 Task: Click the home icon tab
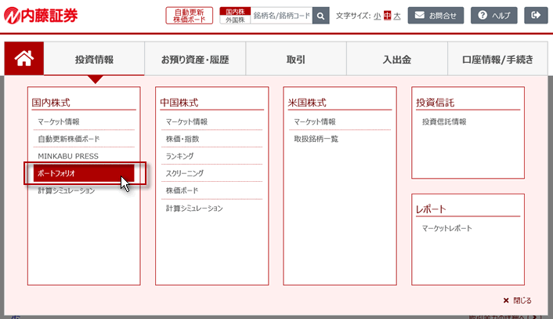[23, 58]
